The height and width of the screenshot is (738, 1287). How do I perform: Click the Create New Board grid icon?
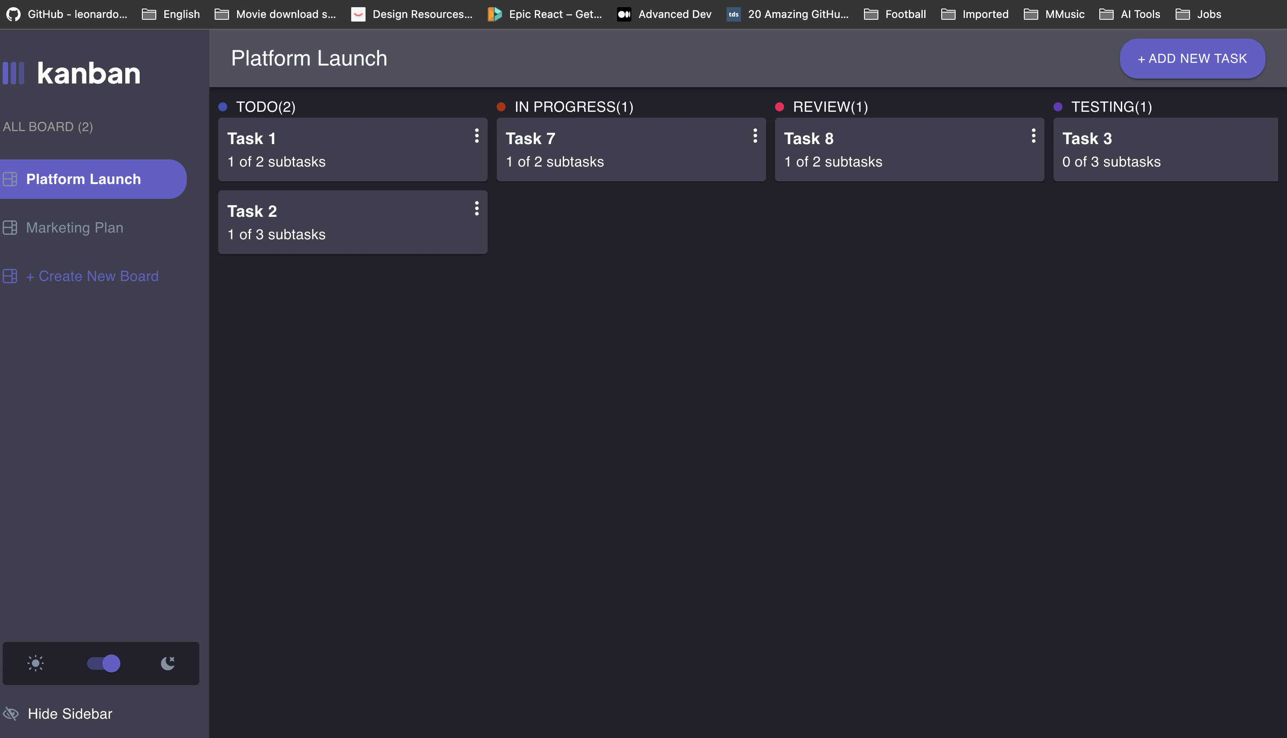10,276
